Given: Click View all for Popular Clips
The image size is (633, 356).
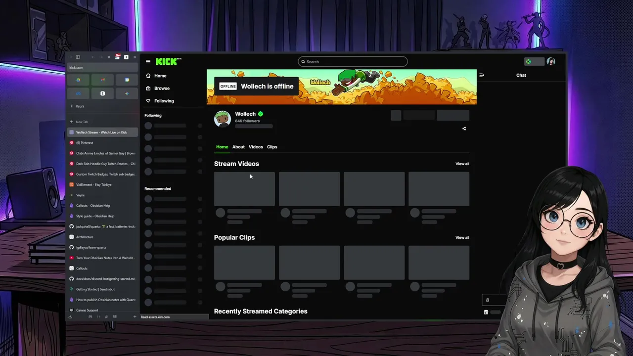Looking at the screenshot, I should tap(462, 237).
